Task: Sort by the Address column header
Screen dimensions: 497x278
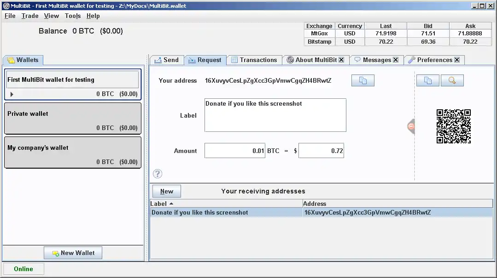Action: (397, 204)
